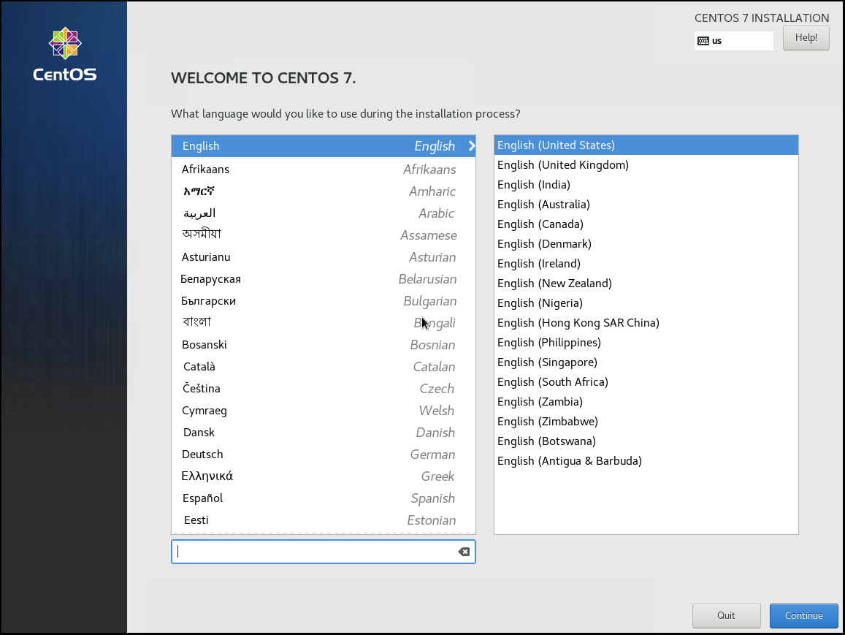
Task: Click the CentOS logo in sidebar
Action: (x=64, y=53)
